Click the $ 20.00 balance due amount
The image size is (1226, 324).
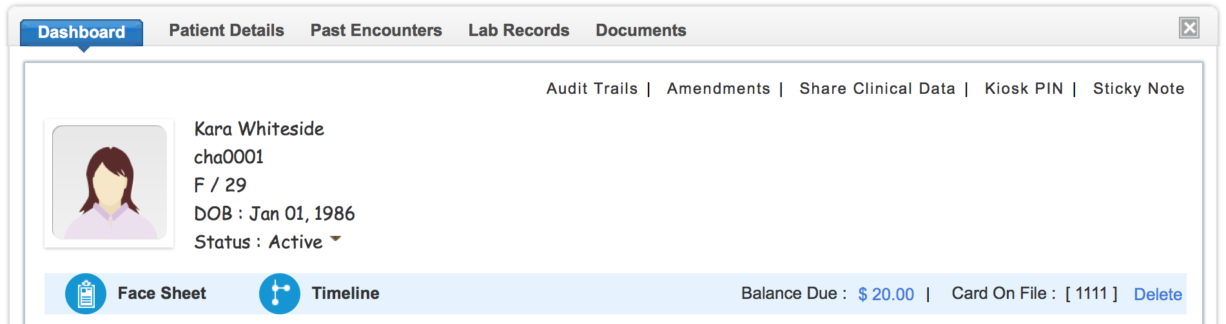(x=886, y=294)
